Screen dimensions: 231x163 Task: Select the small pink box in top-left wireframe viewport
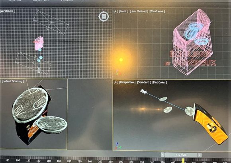click(x=39, y=43)
